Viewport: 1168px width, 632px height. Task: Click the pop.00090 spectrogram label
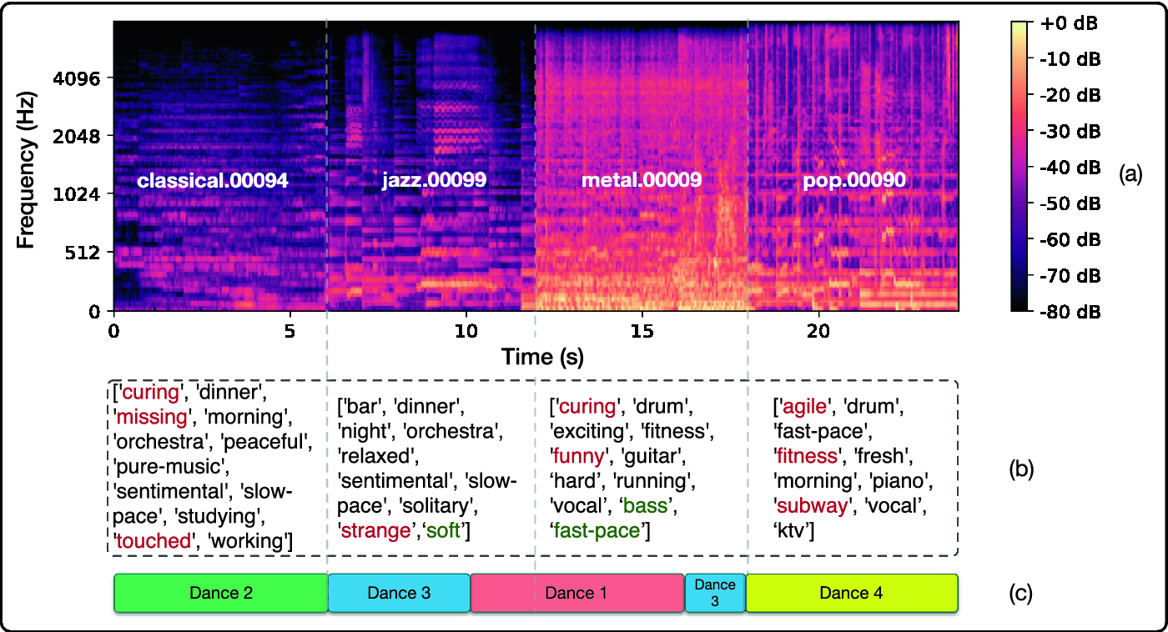854,180
